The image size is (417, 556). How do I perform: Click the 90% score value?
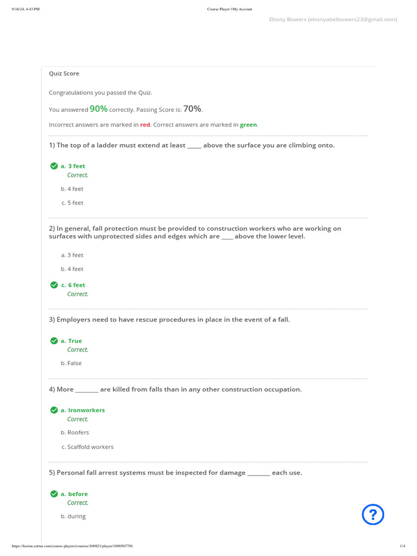tap(98, 109)
